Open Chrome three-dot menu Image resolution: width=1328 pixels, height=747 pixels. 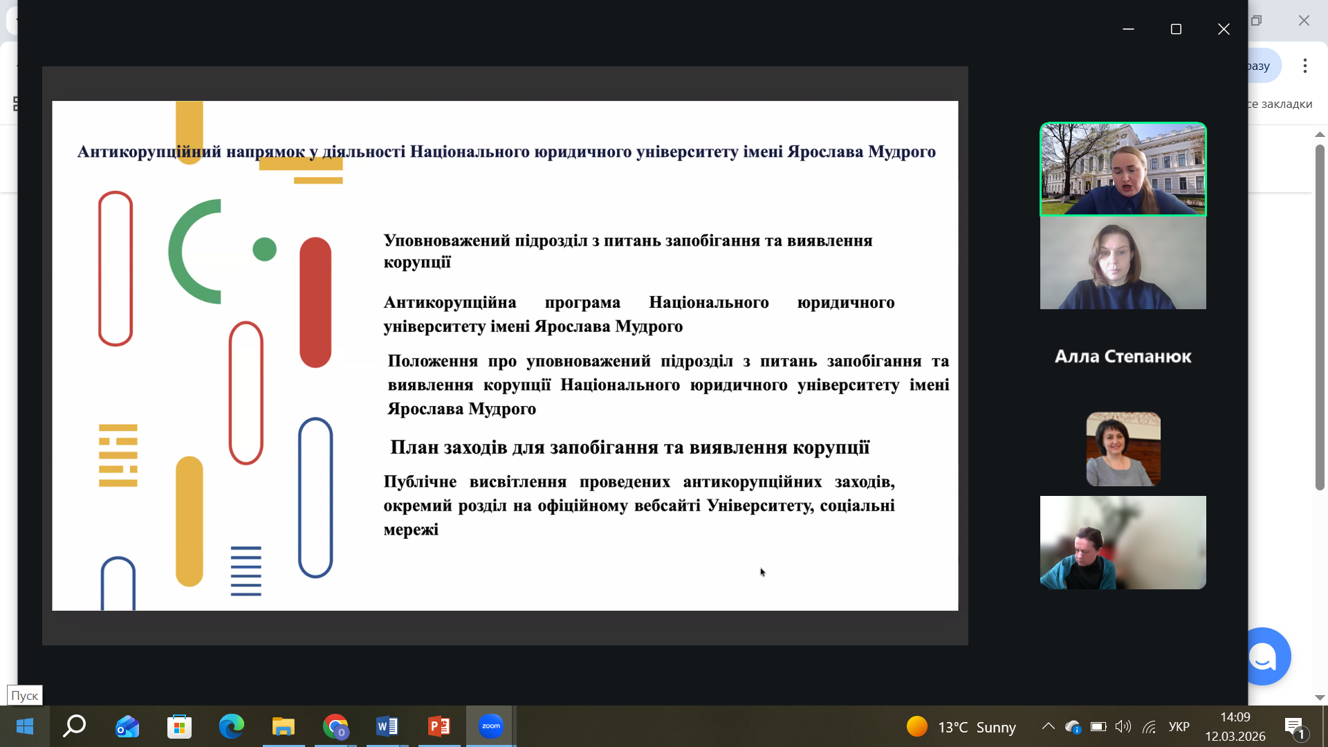click(x=1304, y=66)
